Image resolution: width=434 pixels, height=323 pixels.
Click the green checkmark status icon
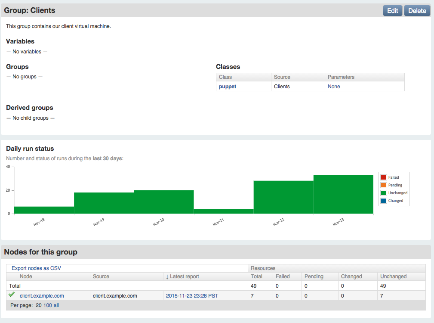(x=12, y=295)
